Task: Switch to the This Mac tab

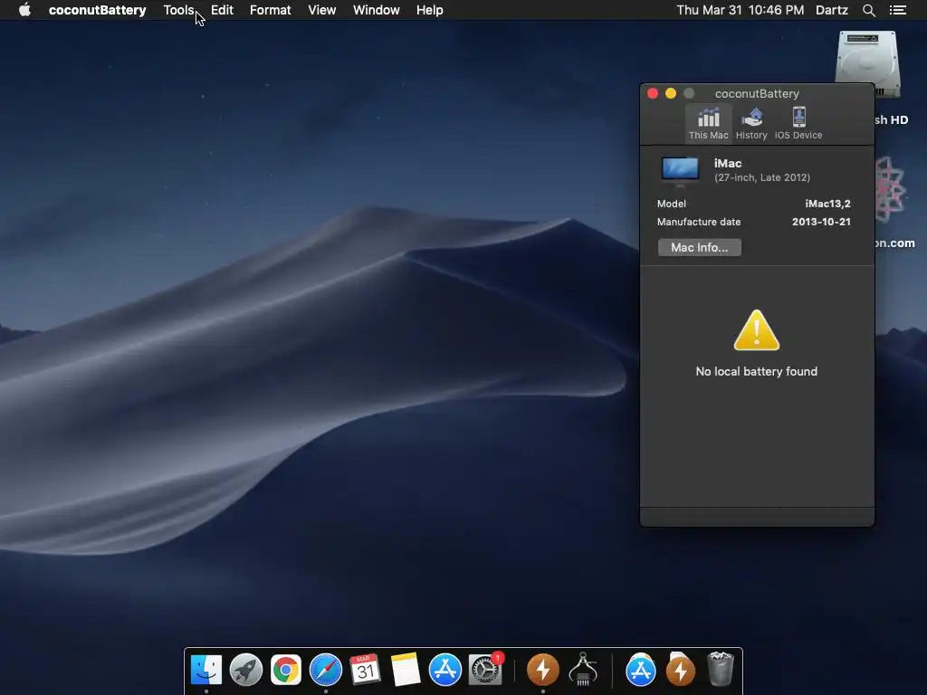Action: coord(708,123)
